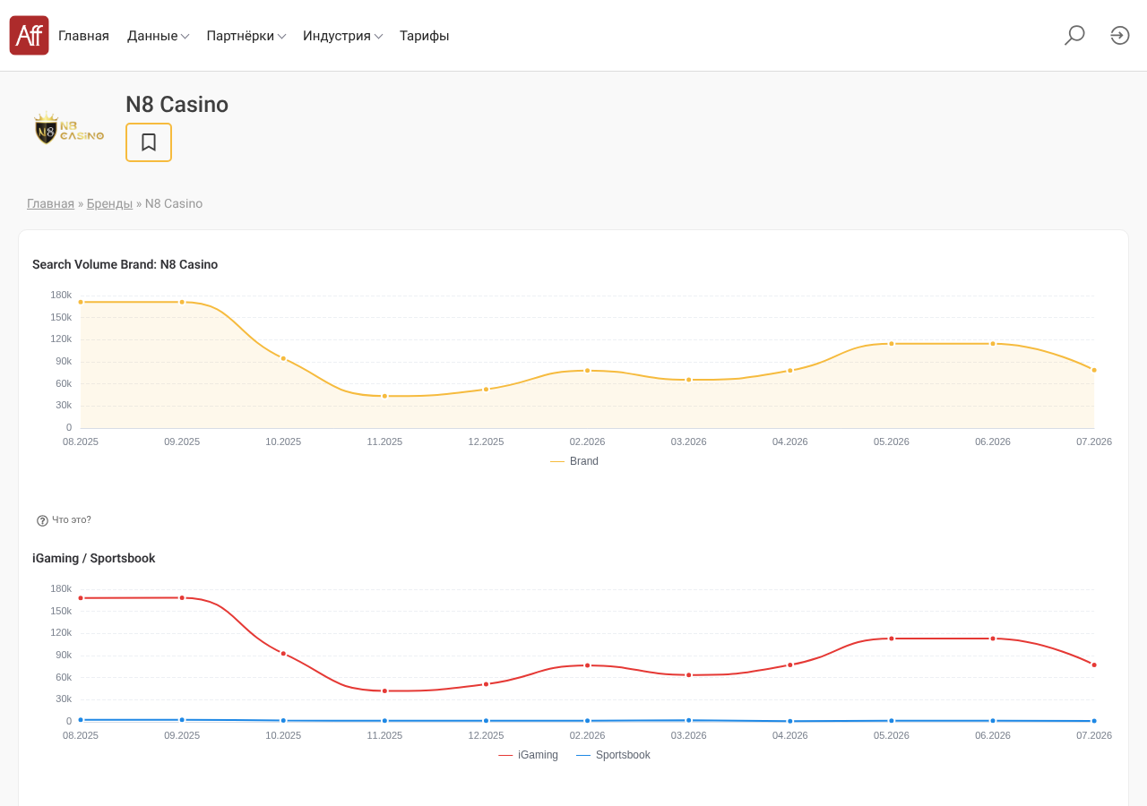
Task: Click blue Sportsbook point at 07.2026
Action: (1093, 721)
